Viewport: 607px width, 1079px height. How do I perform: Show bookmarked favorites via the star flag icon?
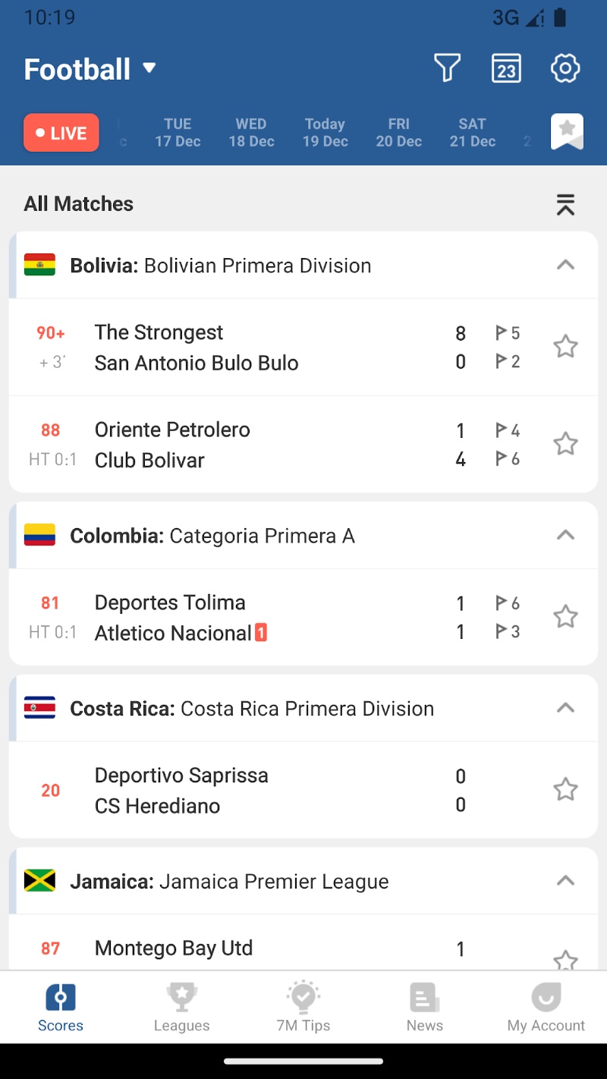click(x=567, y=132)
